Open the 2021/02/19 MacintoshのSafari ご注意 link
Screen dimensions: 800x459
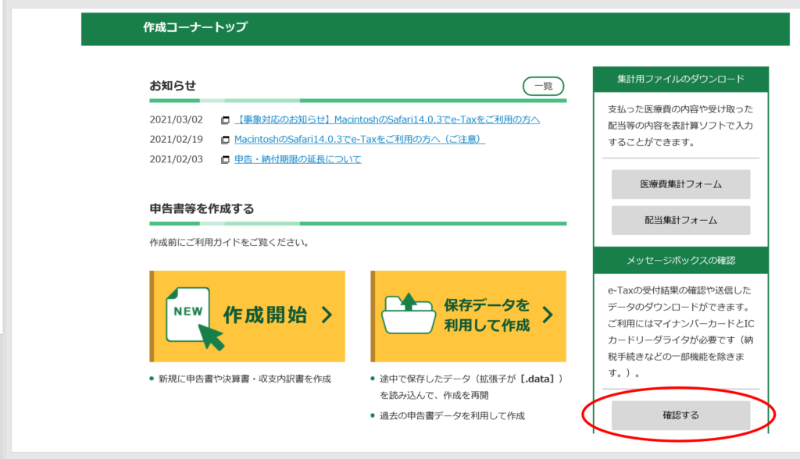click(x=359, y=139)
